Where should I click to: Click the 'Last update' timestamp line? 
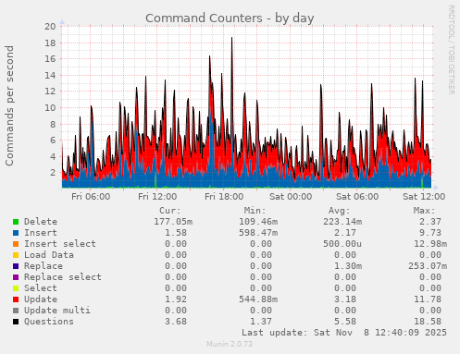(344, 333)
